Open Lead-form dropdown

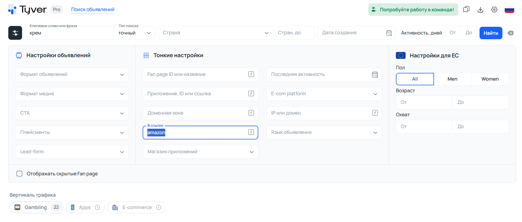tap(72, 152)
